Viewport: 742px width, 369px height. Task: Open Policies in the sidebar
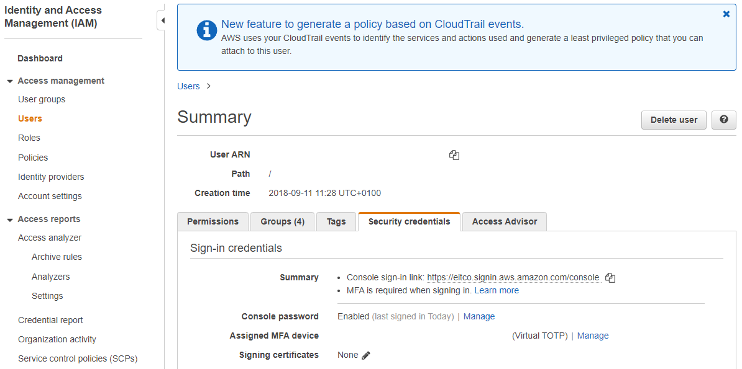(x=33, y=158)
